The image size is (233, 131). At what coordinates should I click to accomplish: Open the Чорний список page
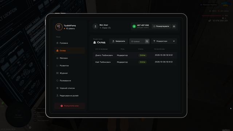click(70, 88)
